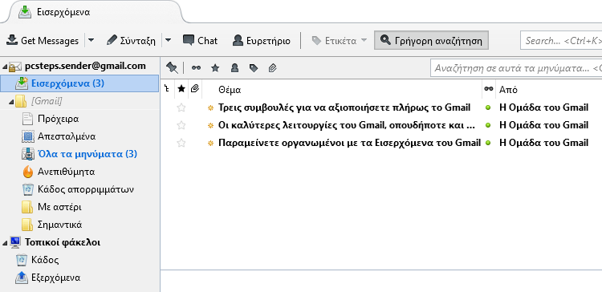Toggle Γρήγορη αναζήτηση quick filter
602x292 pixels.
431,41
